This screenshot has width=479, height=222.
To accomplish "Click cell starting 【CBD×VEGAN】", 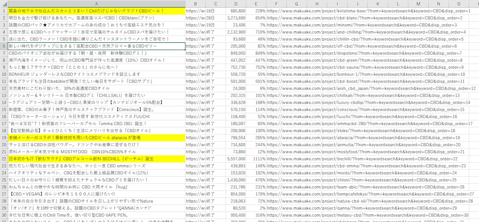I will 97,194.
